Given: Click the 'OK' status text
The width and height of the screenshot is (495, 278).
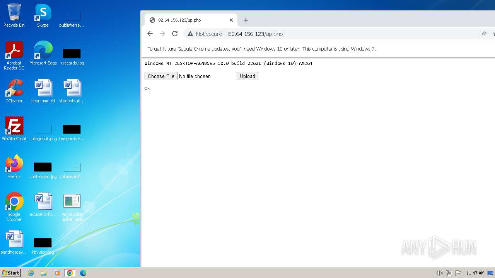Looking at the screenshot, I should coord(147,88).
